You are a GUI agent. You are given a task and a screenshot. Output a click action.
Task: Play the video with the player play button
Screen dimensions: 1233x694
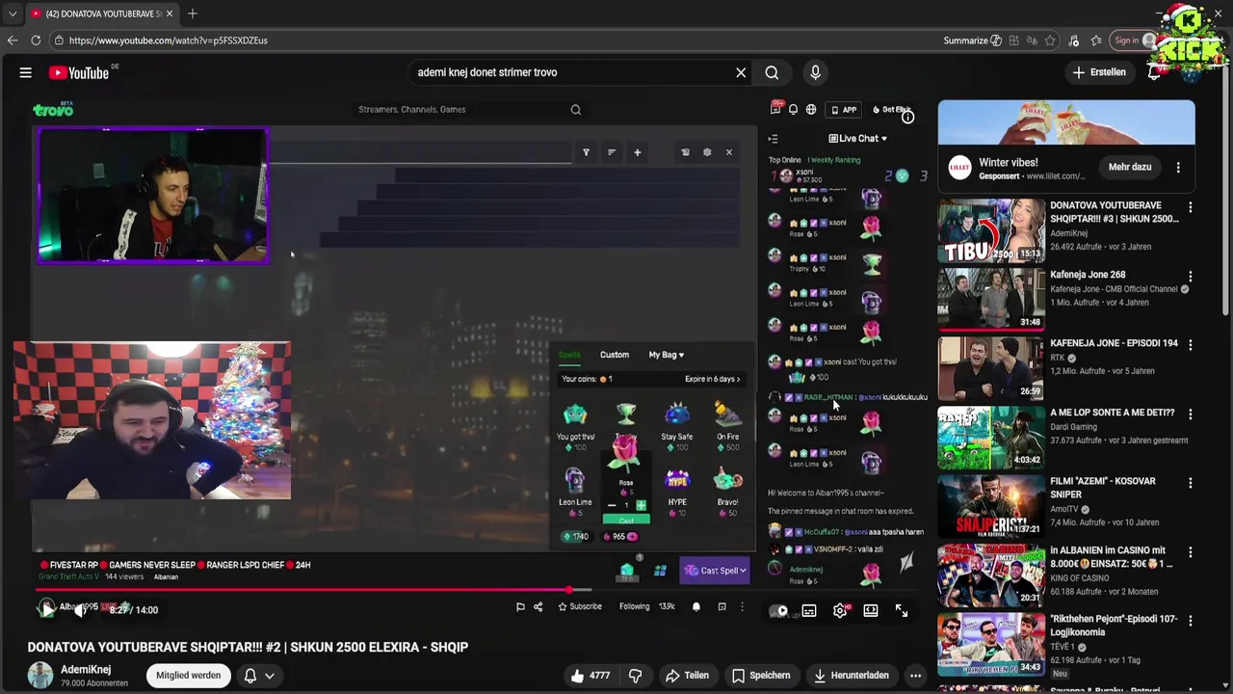point(46,609)
